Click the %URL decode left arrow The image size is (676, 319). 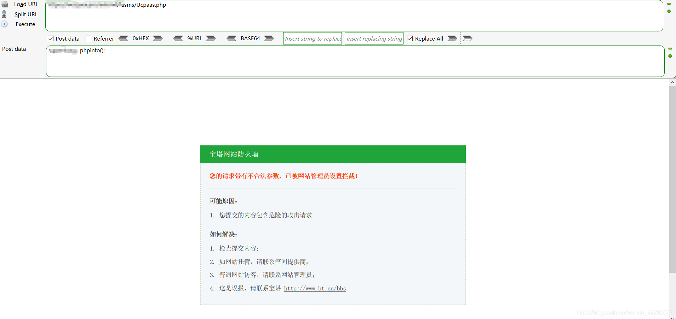tap(178, 38)
